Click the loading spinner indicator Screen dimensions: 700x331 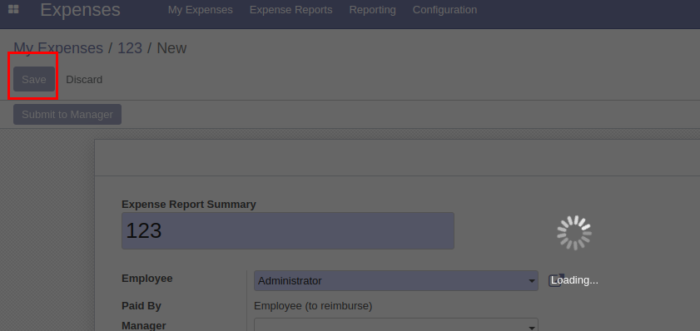[574, 233]
